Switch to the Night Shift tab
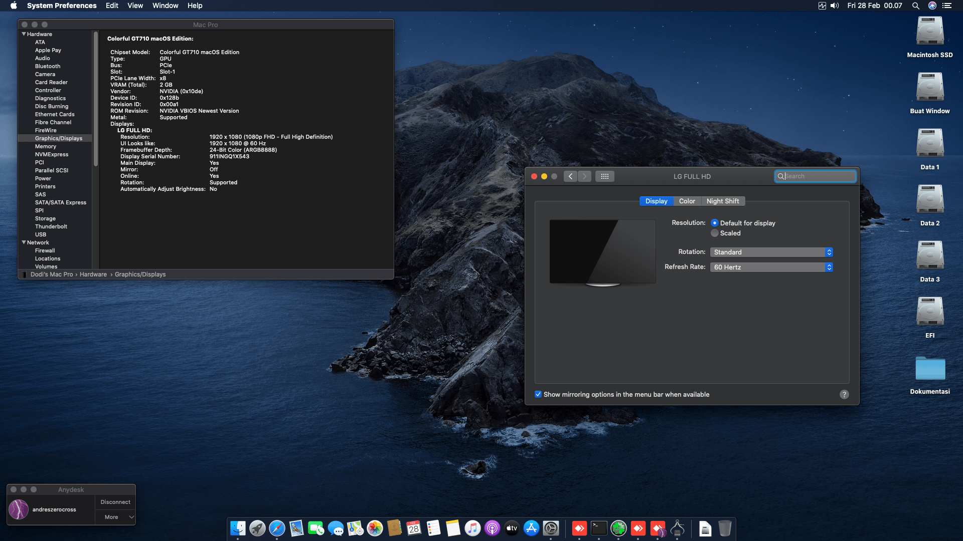 [x=723, y=201]
